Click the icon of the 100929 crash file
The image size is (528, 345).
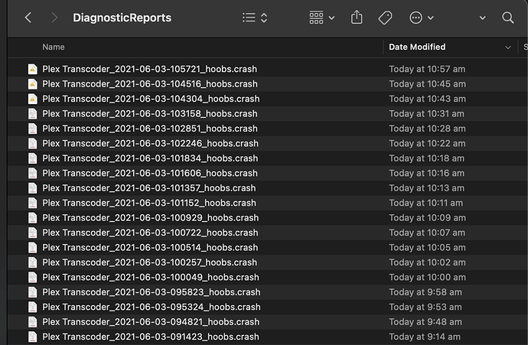tap(32, 218)
